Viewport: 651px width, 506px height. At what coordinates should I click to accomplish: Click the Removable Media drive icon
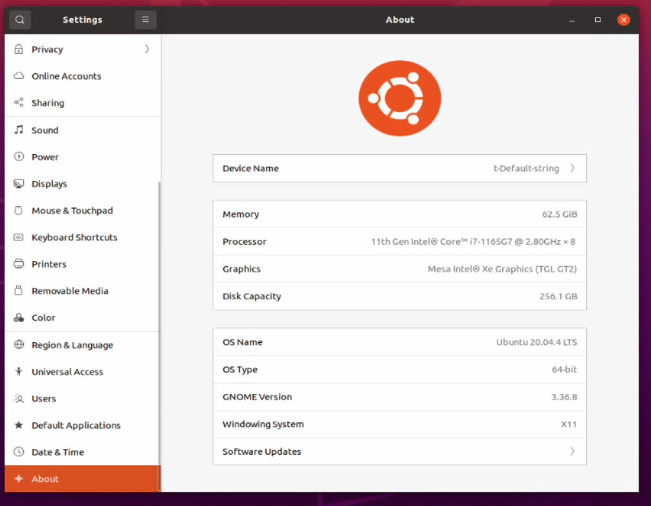19,290
